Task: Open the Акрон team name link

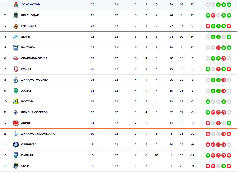Action: 26,123
